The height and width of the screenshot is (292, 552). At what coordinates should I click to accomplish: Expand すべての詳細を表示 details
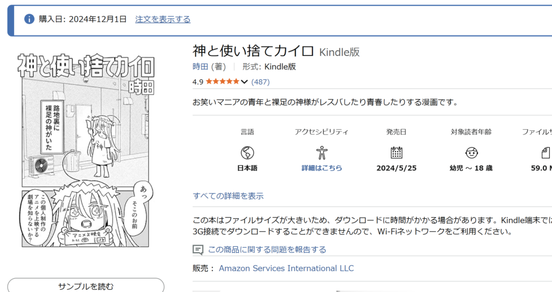(x=228, y=196)
